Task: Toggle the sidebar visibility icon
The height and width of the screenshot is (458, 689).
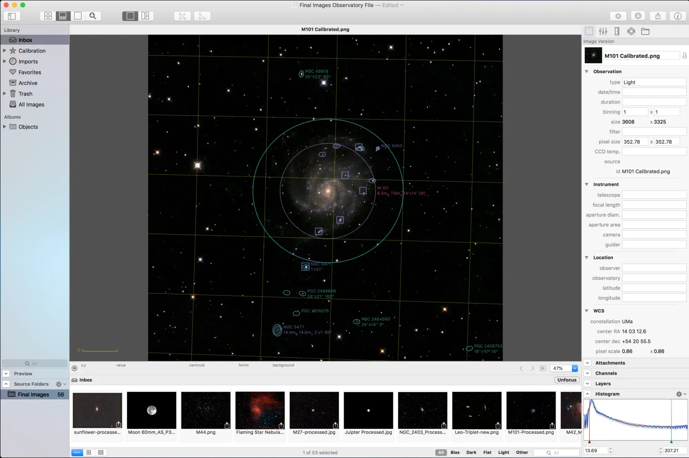Action: click(x=12, y=16)
